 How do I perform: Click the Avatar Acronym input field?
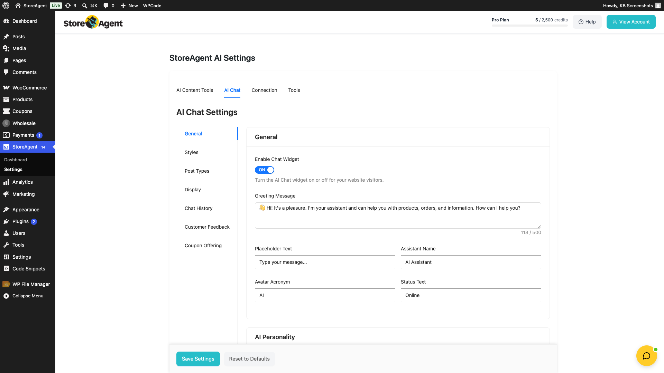point(325,295)
